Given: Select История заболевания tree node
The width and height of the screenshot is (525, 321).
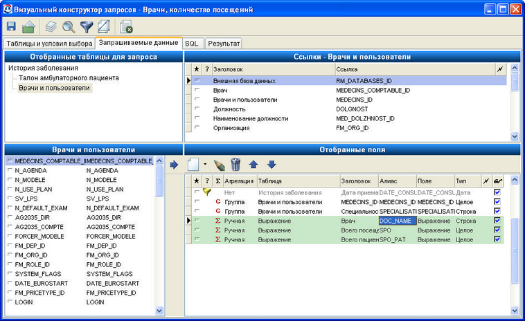Looking at the screenshot, I should pos(43,68).
